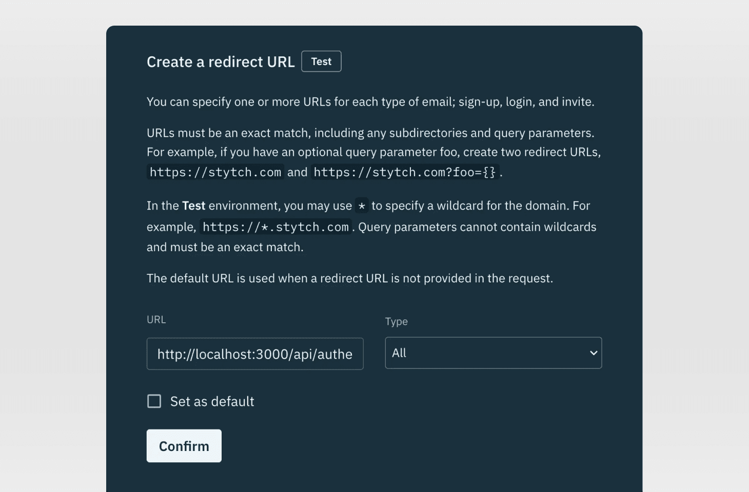Image resolution: width=749 pixels, height=492 pixels.
Task: Click the "Create a redirect URL" heading
Action: pos(221,62)
